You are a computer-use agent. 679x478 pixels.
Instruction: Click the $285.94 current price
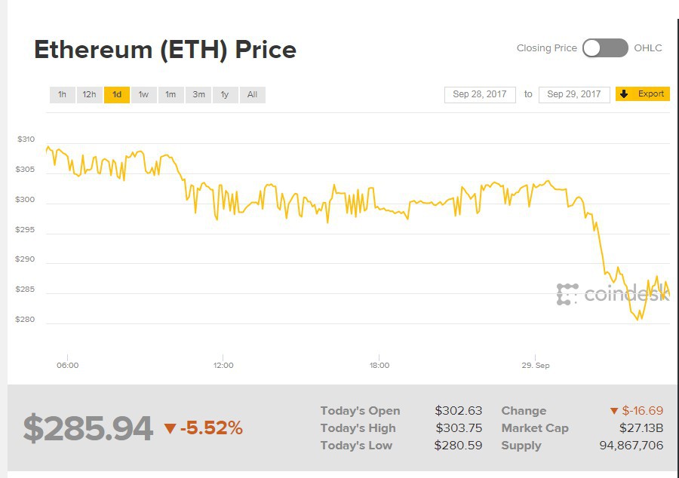click(x=88, y=428)
